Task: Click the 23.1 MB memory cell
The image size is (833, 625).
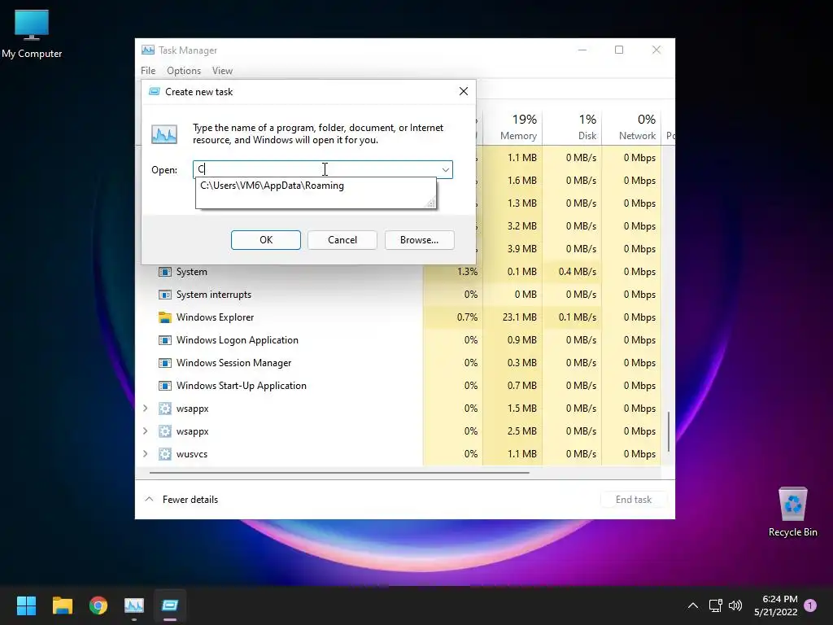Action: tap(513, 317)
